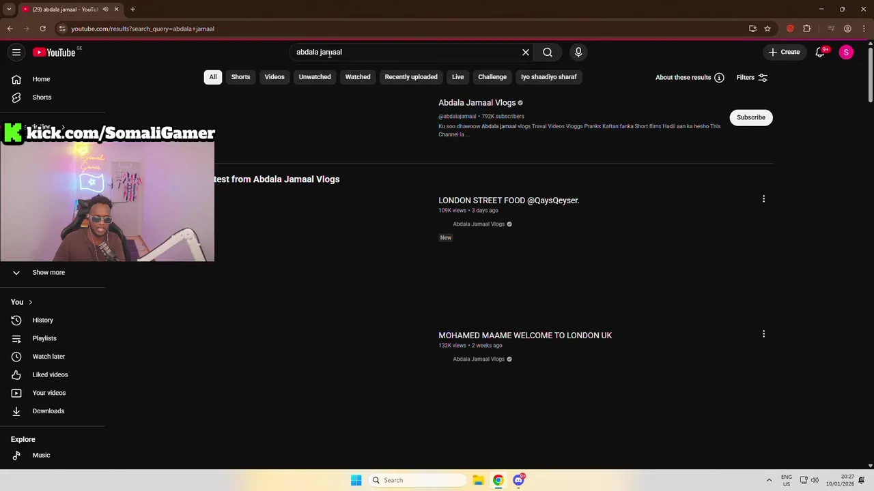The image size is (874, 491).
Task: Open LONDON STREET FOOD @QaysQeyser. video
Action: tap(509, 200)
